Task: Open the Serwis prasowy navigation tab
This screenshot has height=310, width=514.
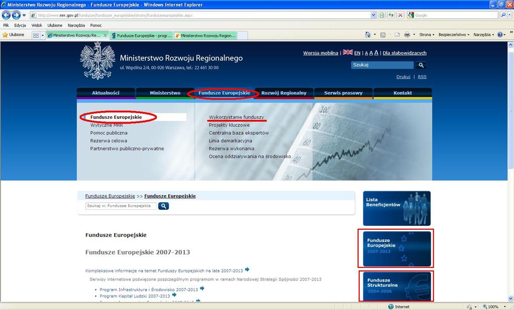Action: point(343,93)
